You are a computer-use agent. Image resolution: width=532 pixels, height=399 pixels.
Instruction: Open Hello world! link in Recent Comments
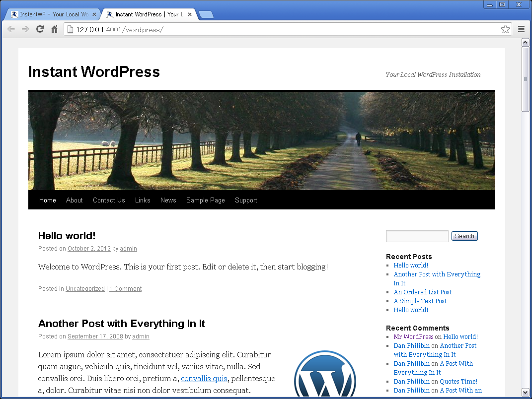pos(460,336)
